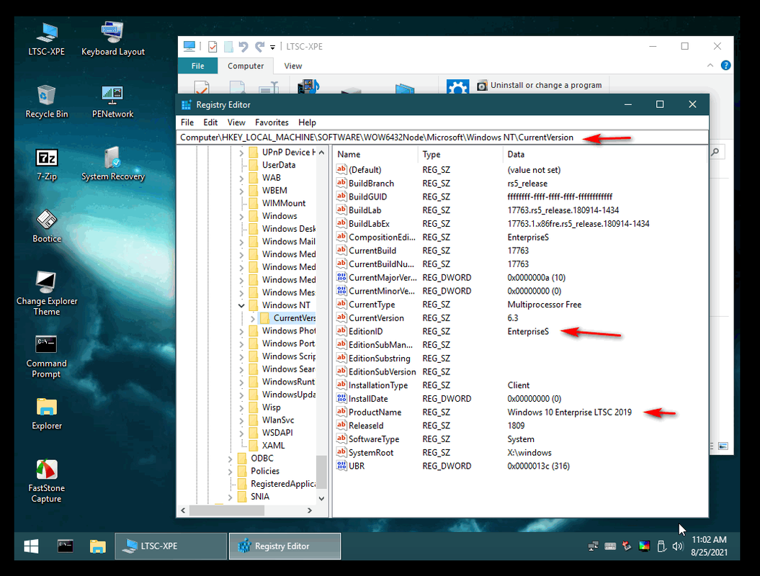Click the Undo icon in the LTSC-XPE title bar
760x576 pixels.
click(243, 47)
